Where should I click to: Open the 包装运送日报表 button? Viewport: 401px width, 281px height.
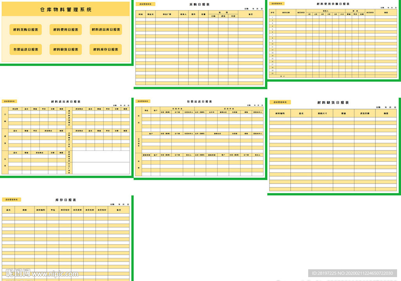(x=25, y=50)
